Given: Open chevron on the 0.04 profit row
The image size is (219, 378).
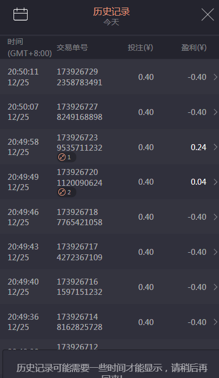Looking at the screenshot, I should tap(215, 182).
